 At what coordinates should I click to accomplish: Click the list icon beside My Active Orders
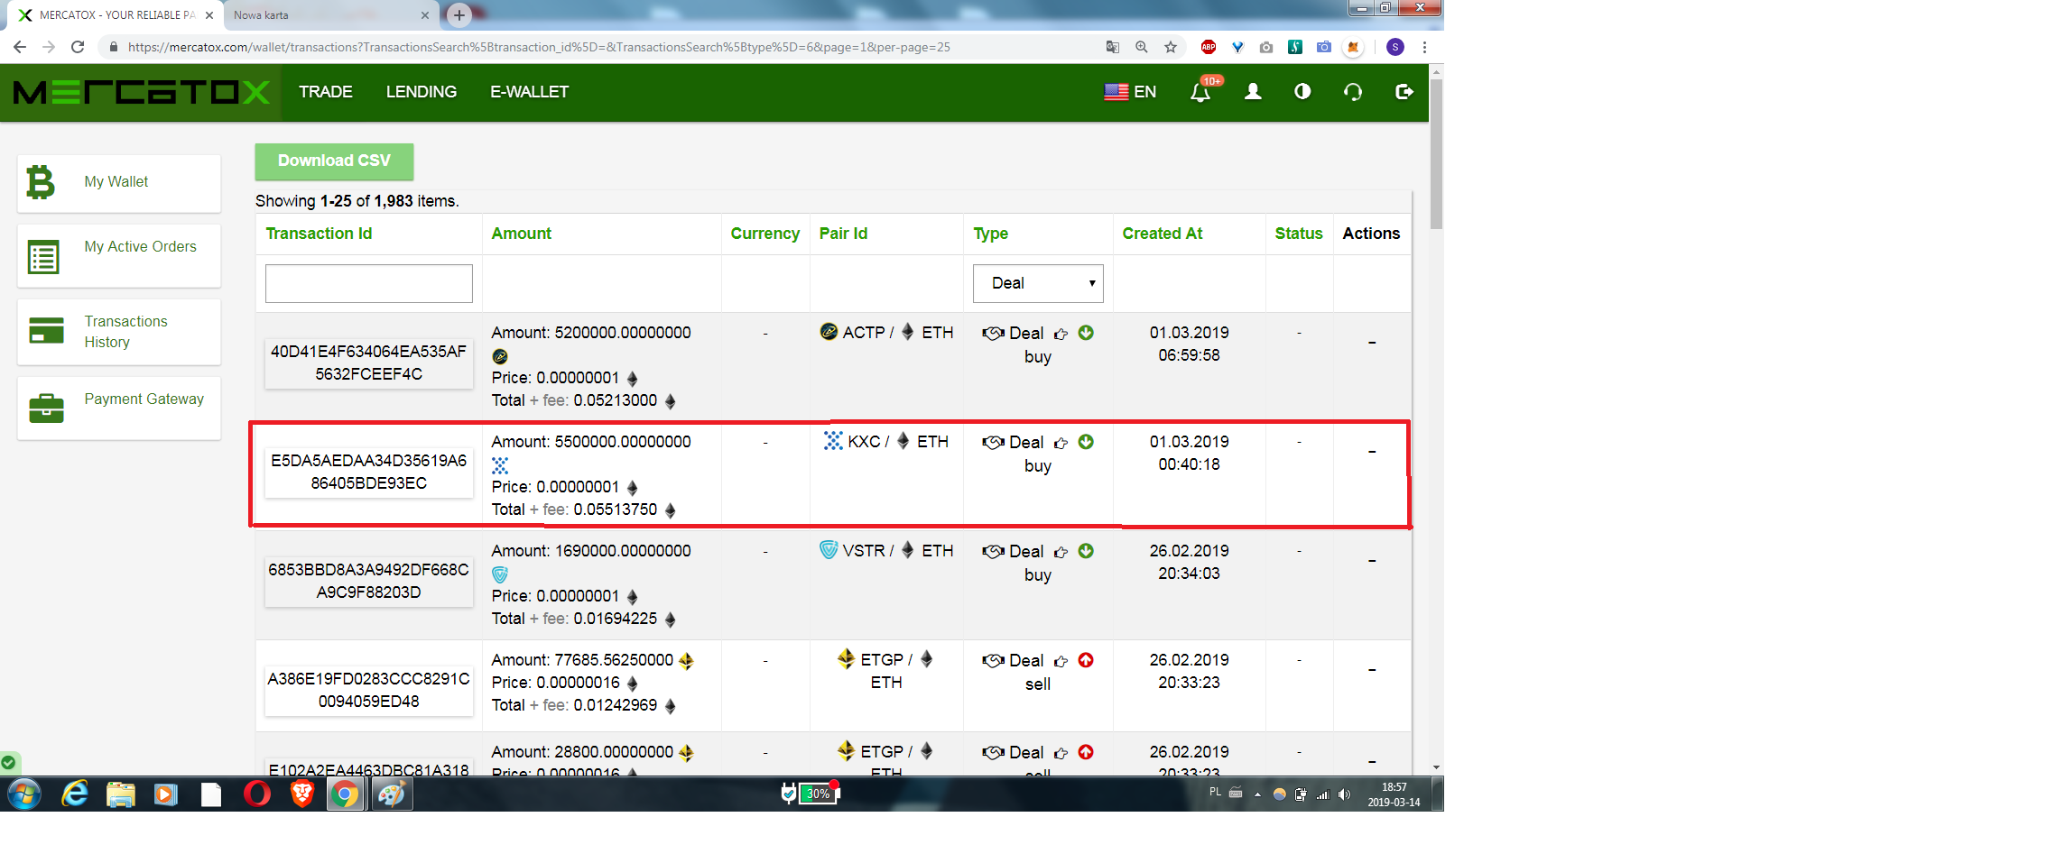(43, 257)
